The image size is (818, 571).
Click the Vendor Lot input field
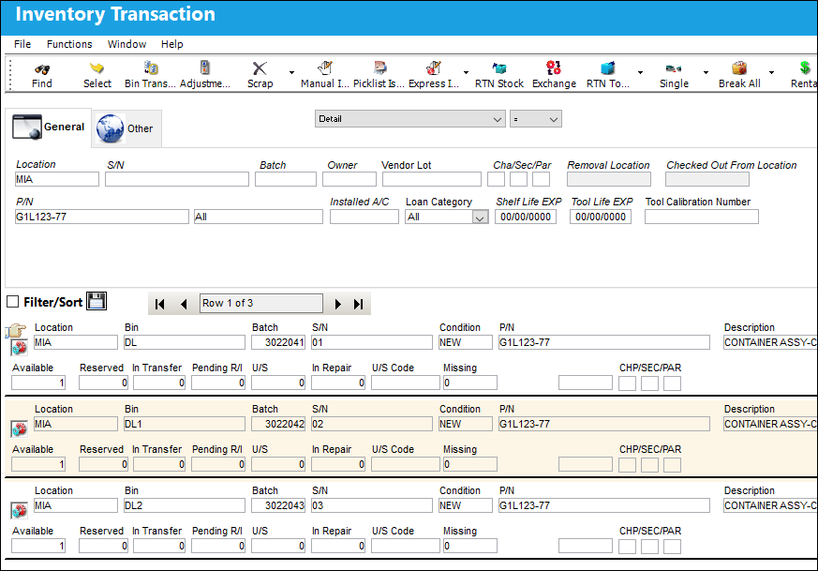431,179
